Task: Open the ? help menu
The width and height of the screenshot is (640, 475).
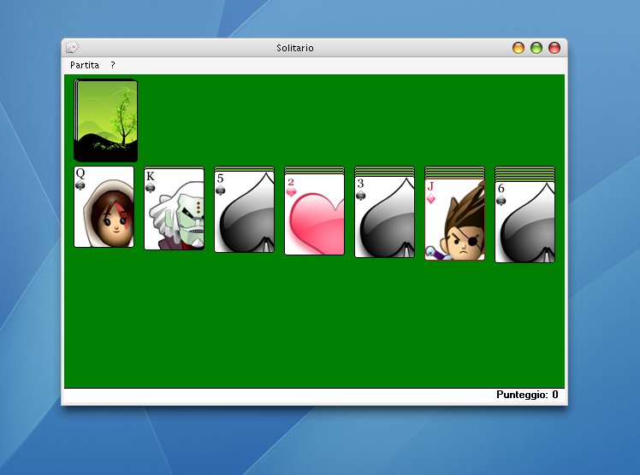Action: click(113, 65)
